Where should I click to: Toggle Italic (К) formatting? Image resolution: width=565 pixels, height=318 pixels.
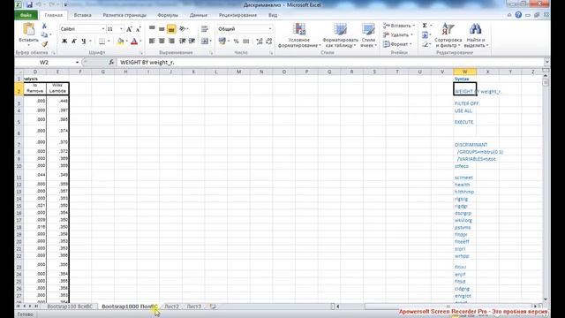tap(74, 42)
